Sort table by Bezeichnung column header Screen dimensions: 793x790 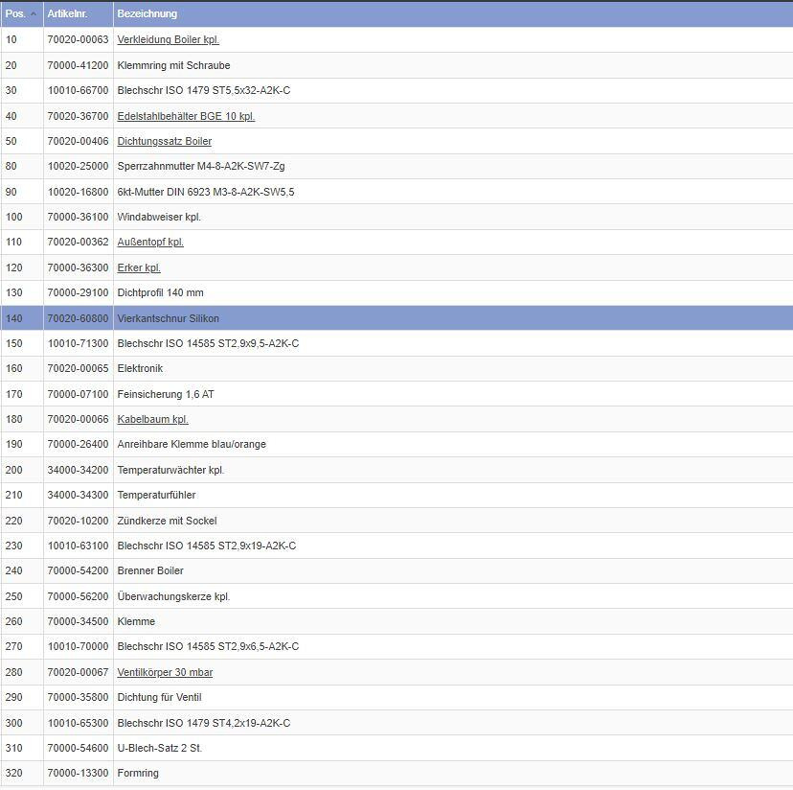pos(147,14)
